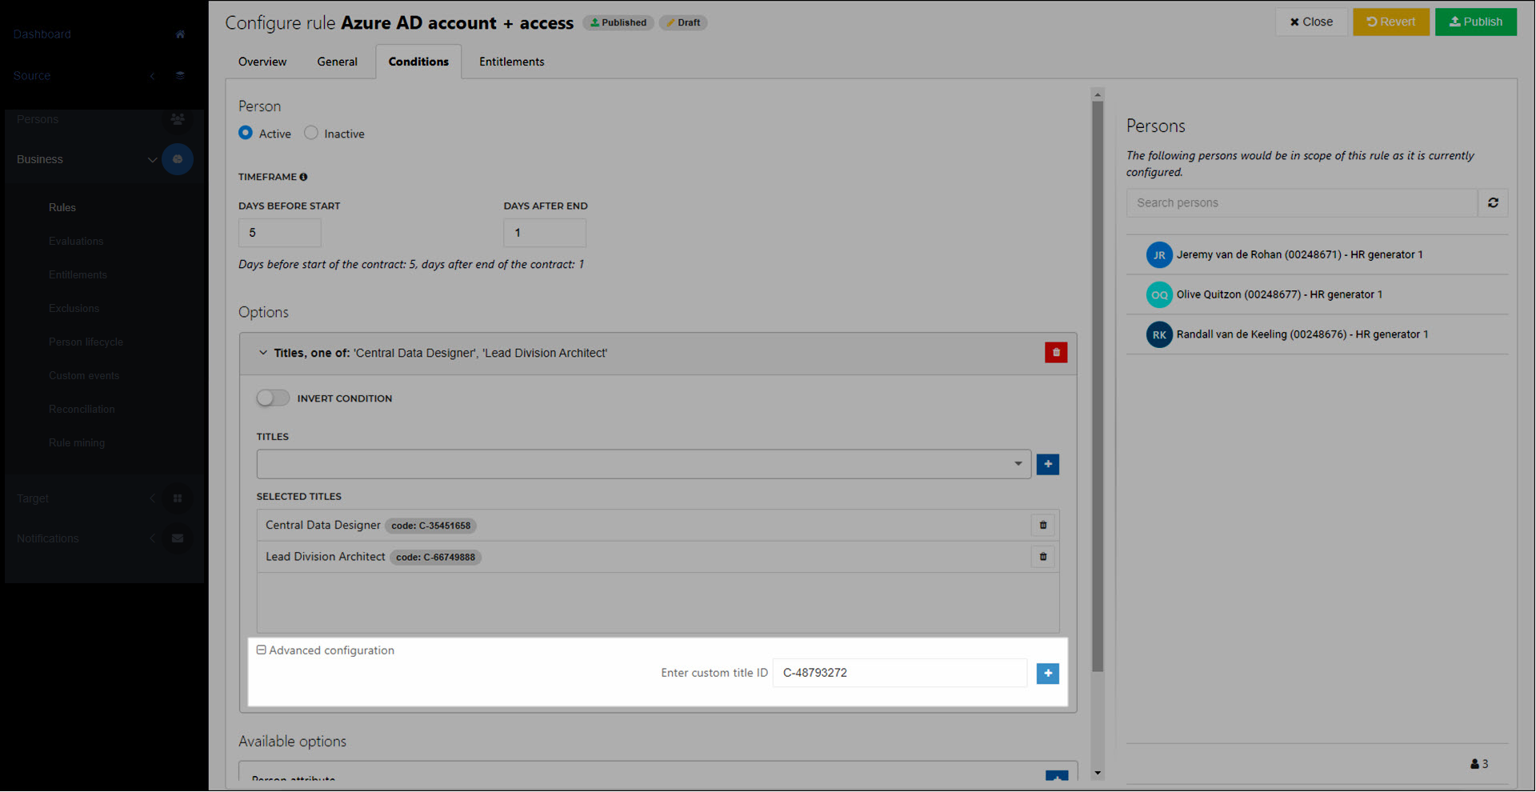
Task: Collapse the Titles condition chevron
Action: pyautogui.click(x=262, y=353)
